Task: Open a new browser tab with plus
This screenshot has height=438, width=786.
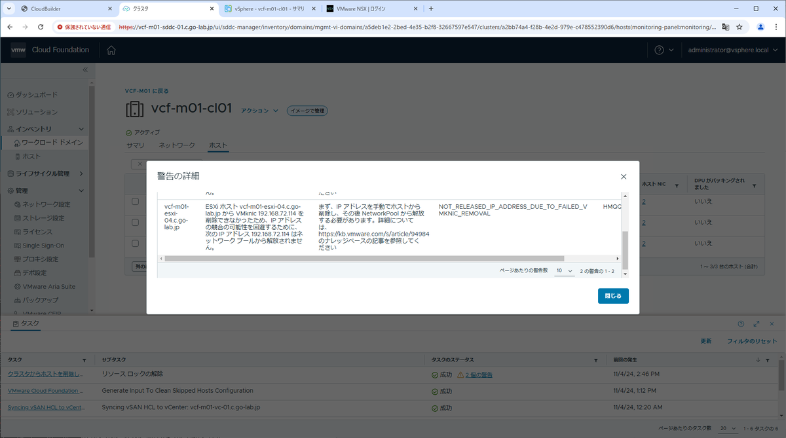Action: (x=430, y=9)
